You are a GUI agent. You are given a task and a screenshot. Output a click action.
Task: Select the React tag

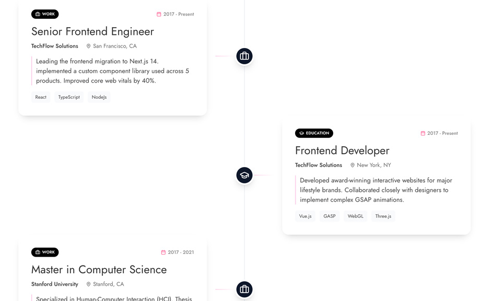[41, 97]
